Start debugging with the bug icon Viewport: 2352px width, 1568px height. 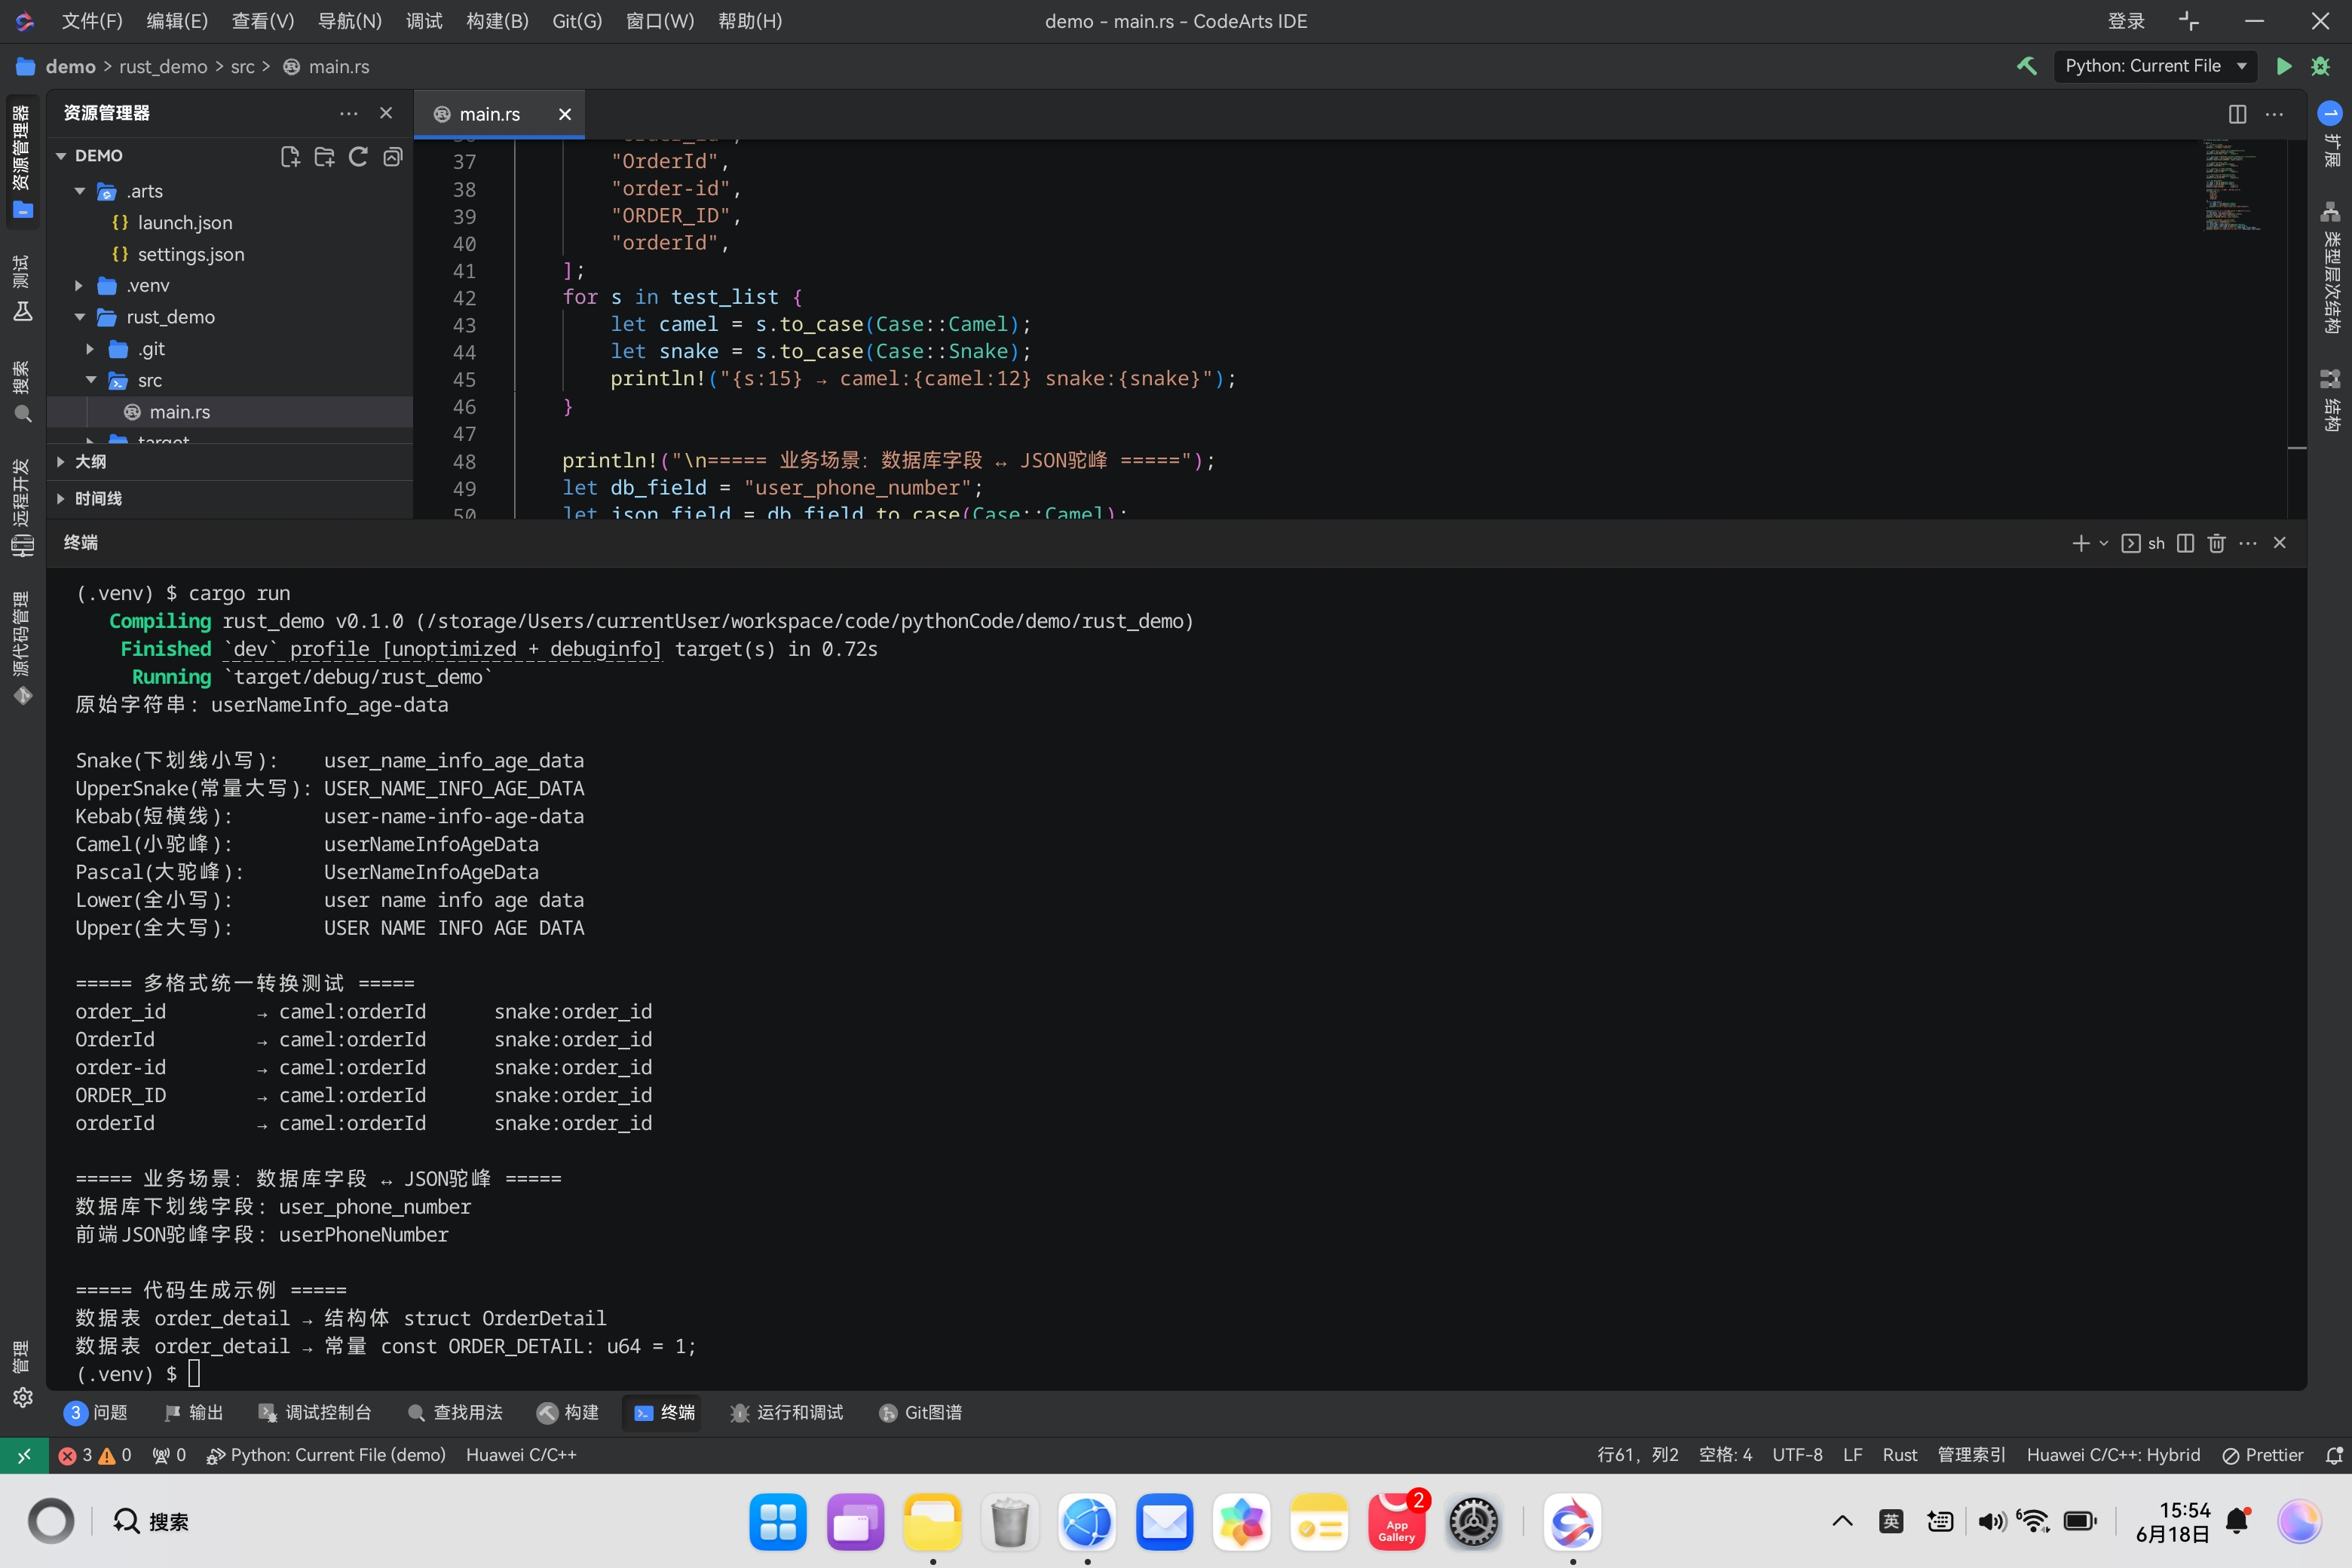[2320, 66]
